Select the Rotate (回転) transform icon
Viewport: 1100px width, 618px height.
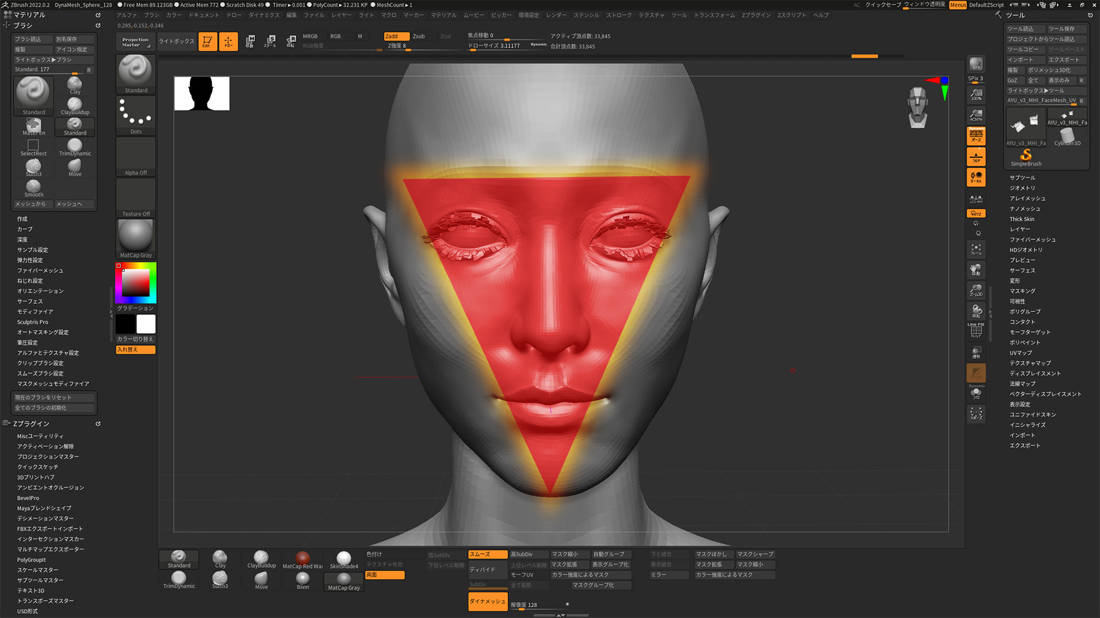click(x=290, y=41)
